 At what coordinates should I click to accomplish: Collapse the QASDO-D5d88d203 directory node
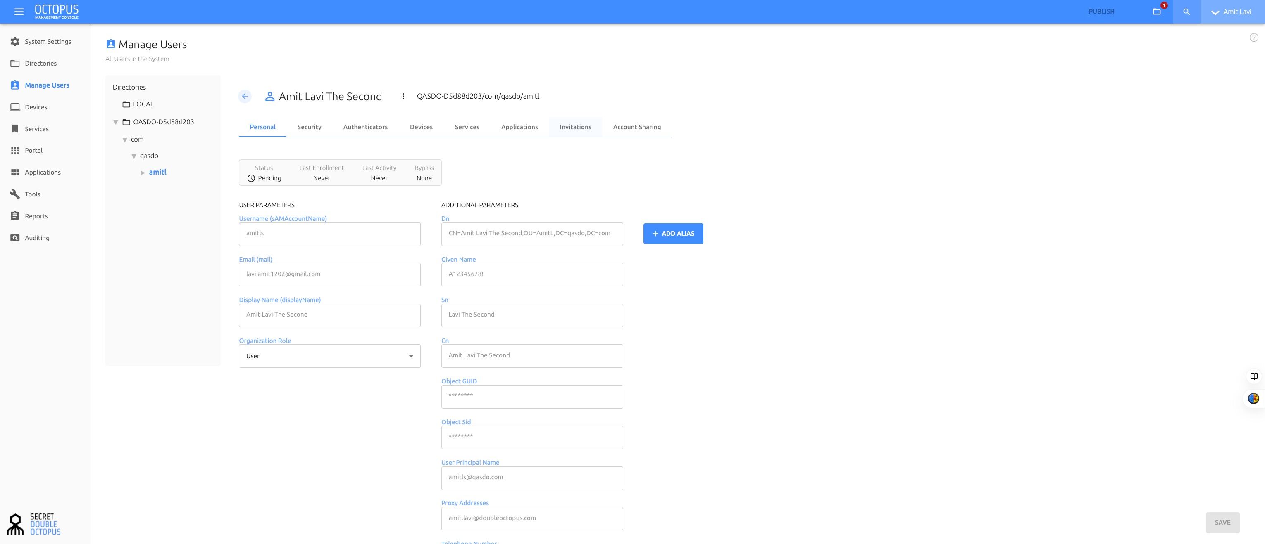116,122
